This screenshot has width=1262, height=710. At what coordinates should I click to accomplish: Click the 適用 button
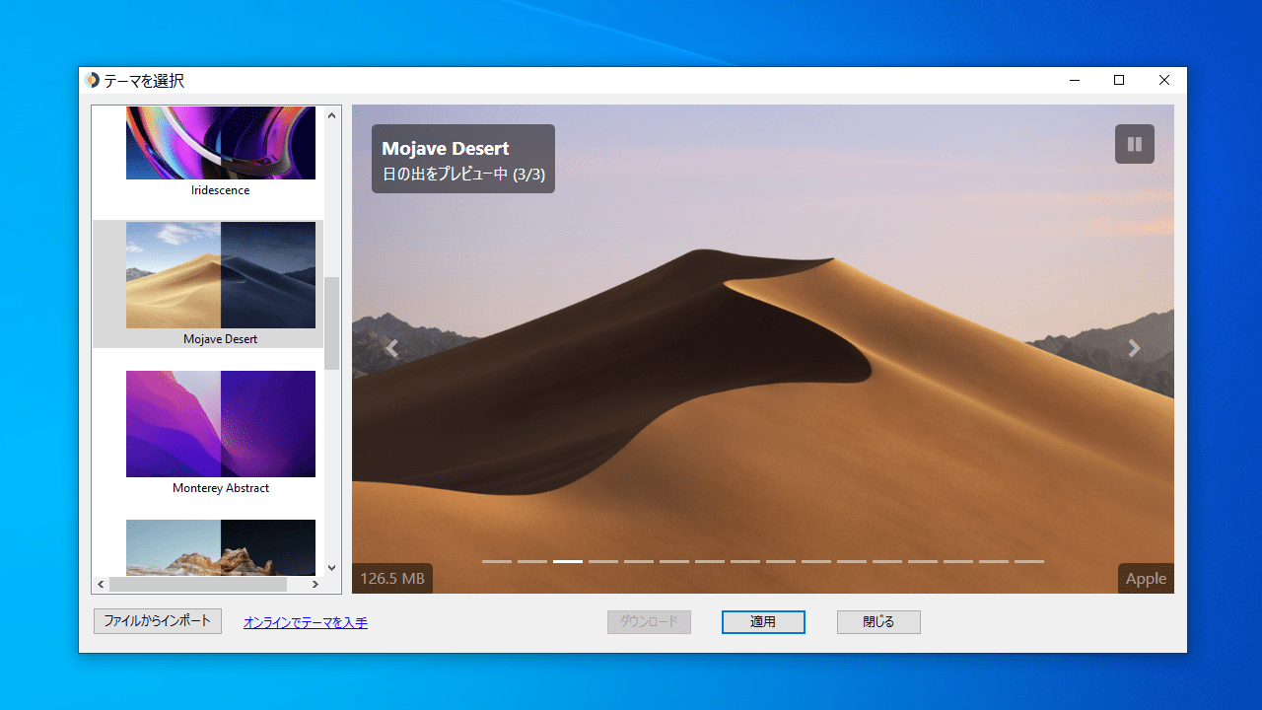pos(763,622)
